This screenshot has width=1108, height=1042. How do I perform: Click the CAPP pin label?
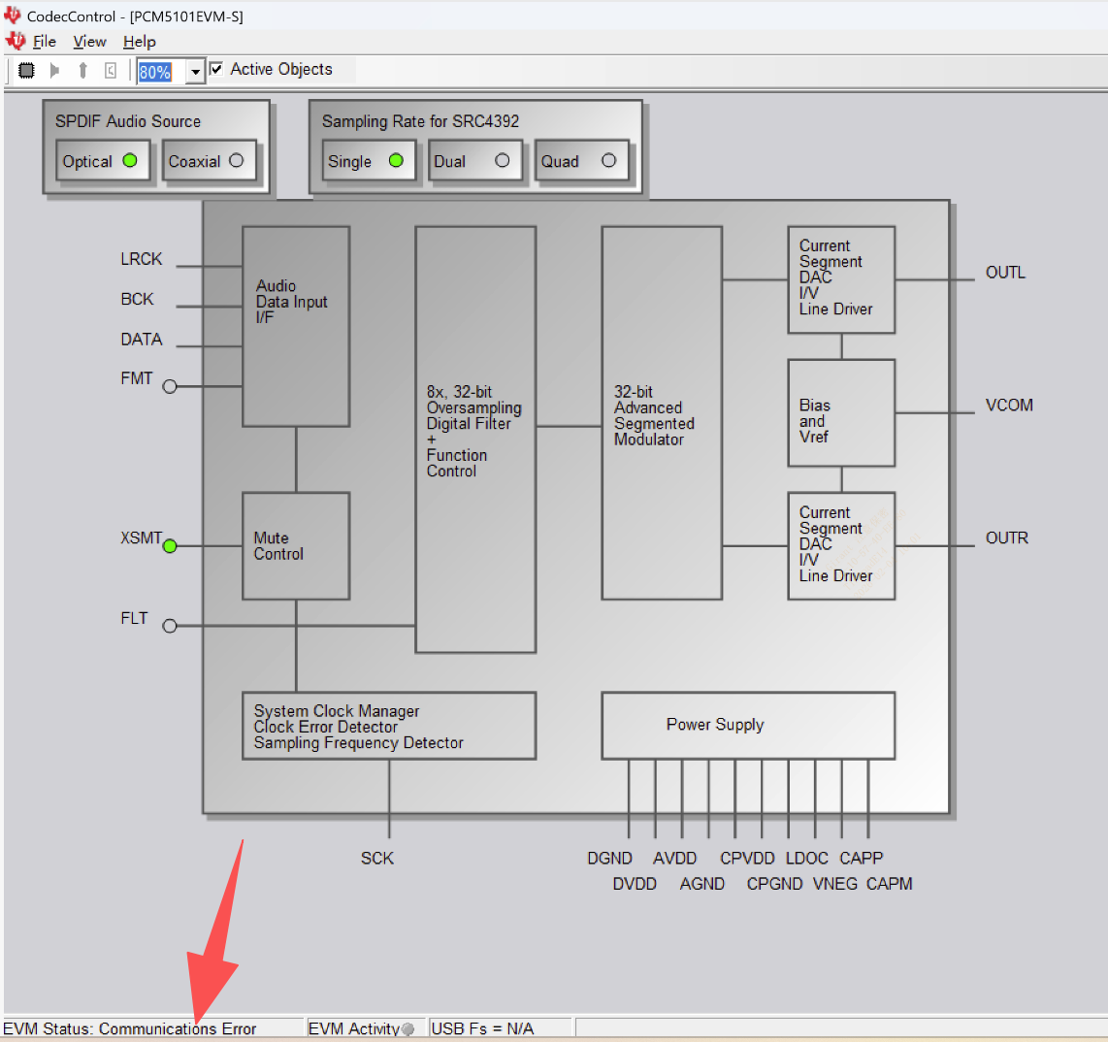coord(862,859)
